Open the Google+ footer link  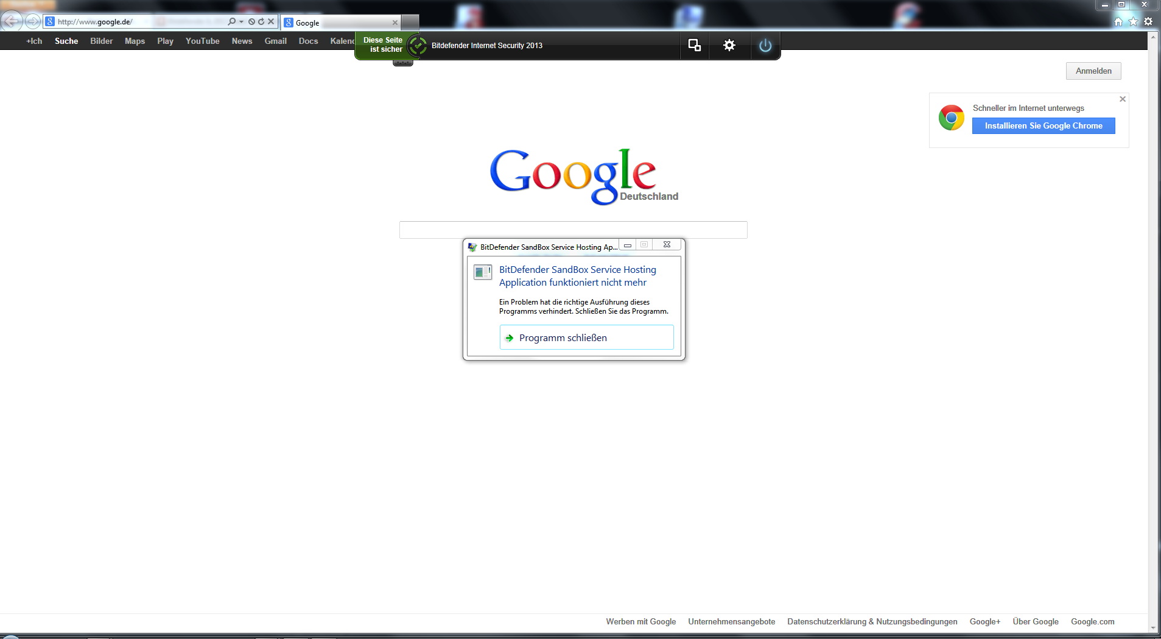985,621
